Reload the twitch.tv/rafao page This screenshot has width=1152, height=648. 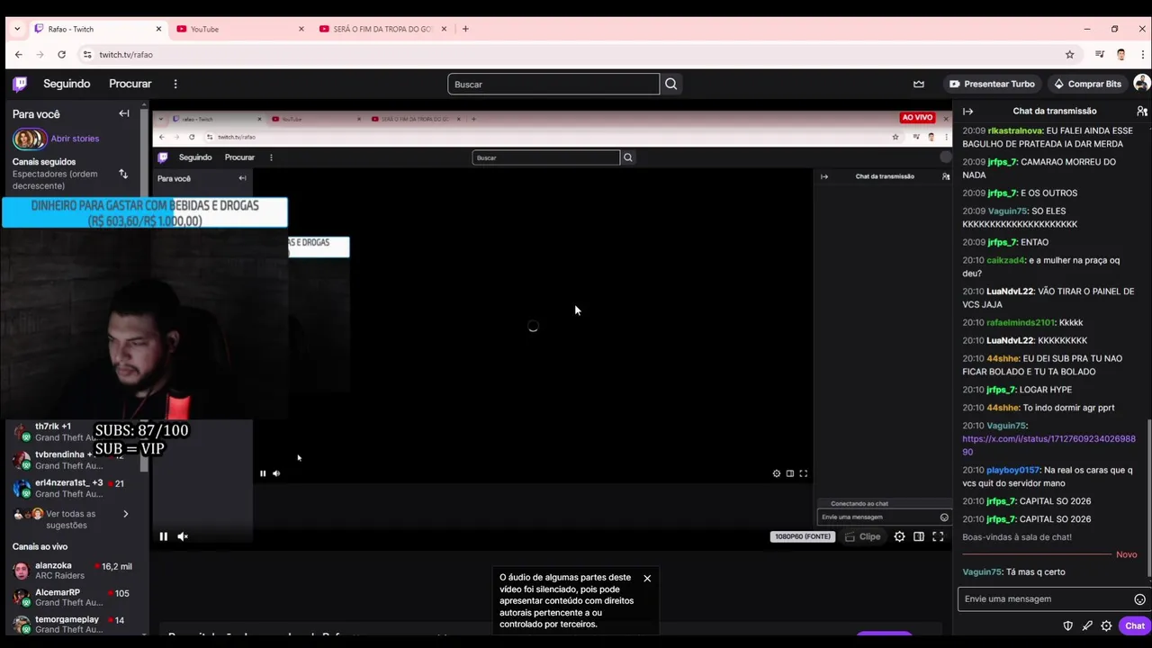[x=61, y=54]
